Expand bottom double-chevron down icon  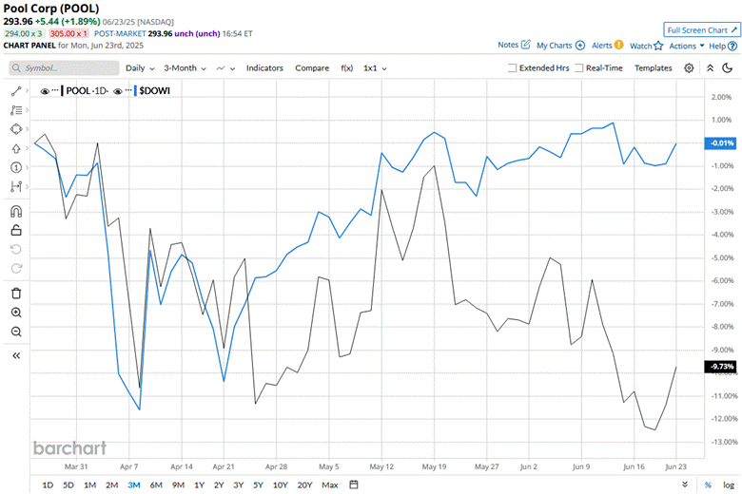click(685, 484)
